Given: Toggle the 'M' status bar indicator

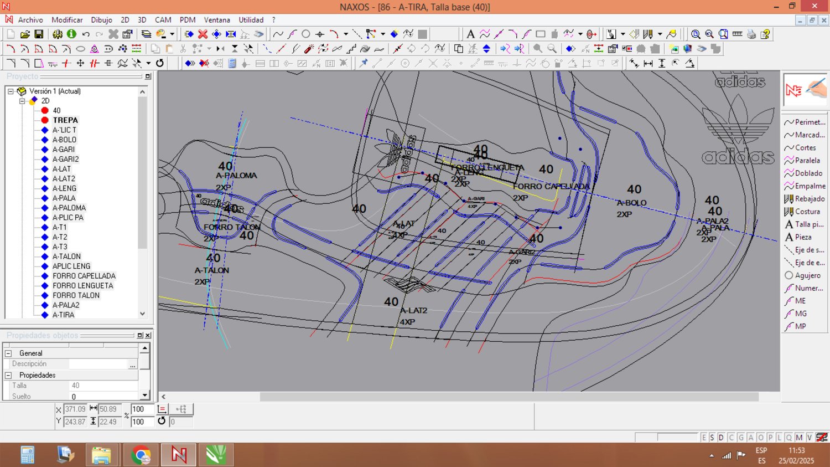Looking at the screenshot, I should click(799, 438).
